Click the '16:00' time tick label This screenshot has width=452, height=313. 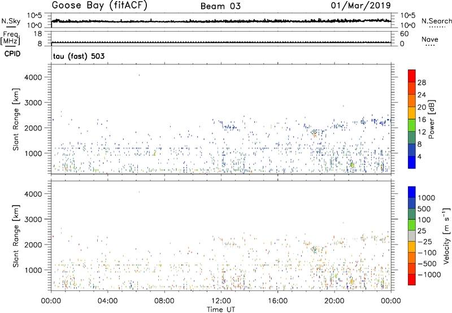pyautogui.click(x=277, y=301)
